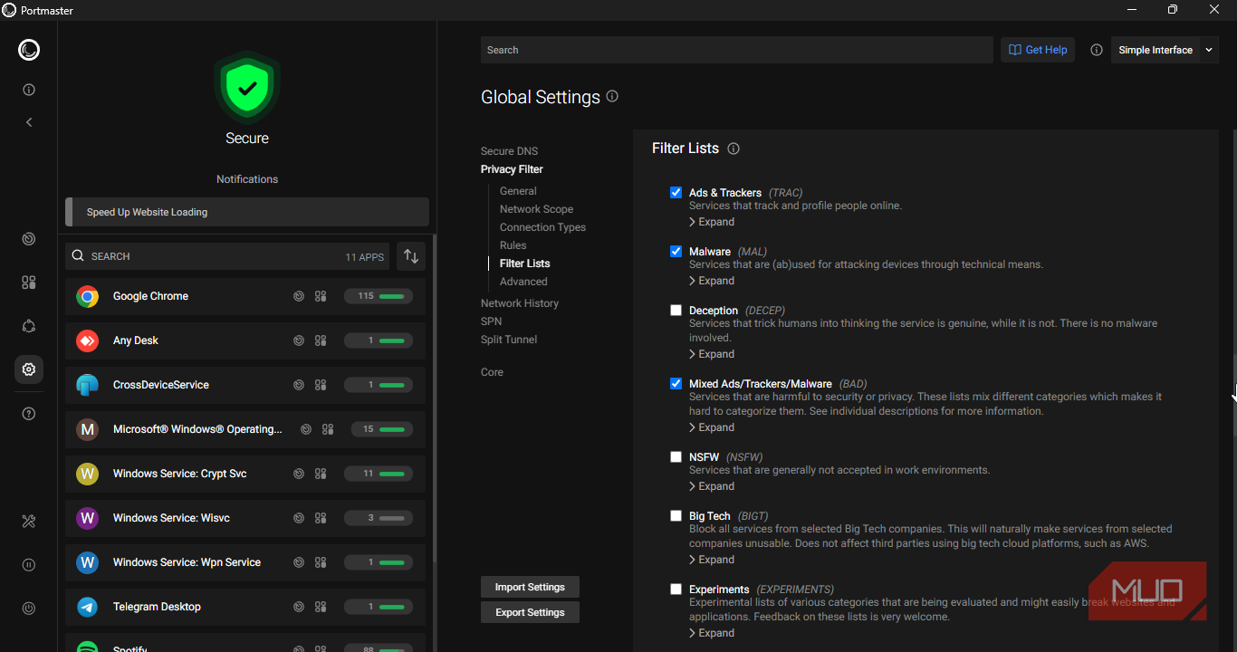The image size is (1237, 652).
Task: Uncheck the Malware filter list
Action: point(676,252)
